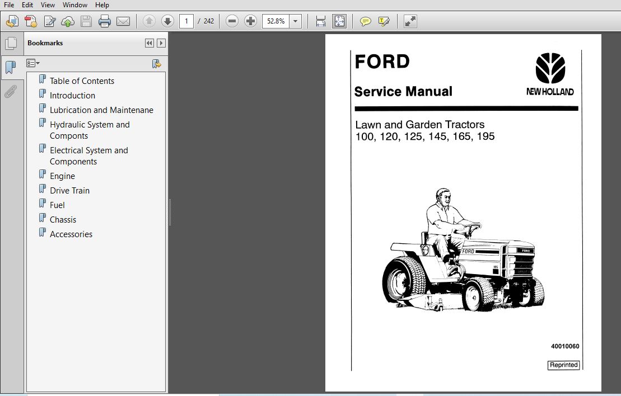This screenshot has height=396, width=621.
Task: Open the bookmark options dropdown menu
Action: click(33, 63)
